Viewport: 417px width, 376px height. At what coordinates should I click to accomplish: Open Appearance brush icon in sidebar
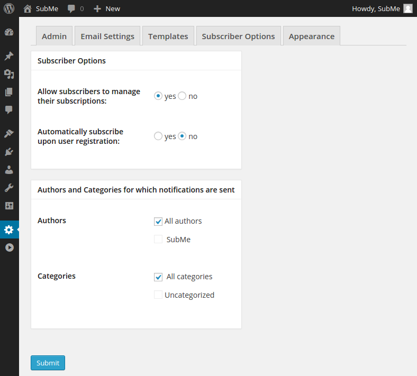click(x=9, y=133)
